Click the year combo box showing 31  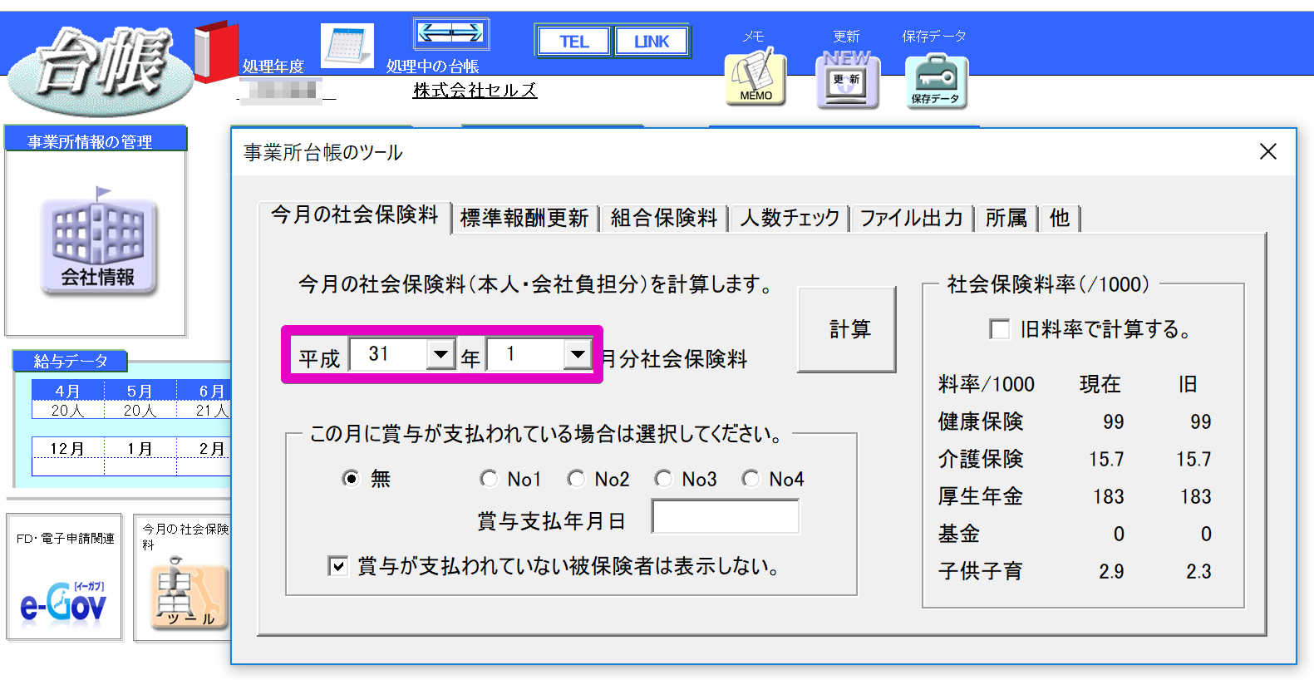(402, 354)
